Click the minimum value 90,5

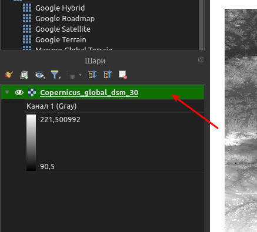pos(47,167)
